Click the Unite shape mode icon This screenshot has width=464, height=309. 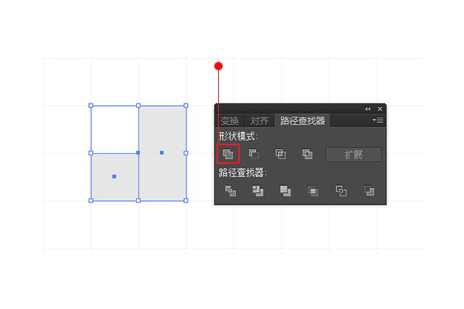tap(228, 154)
